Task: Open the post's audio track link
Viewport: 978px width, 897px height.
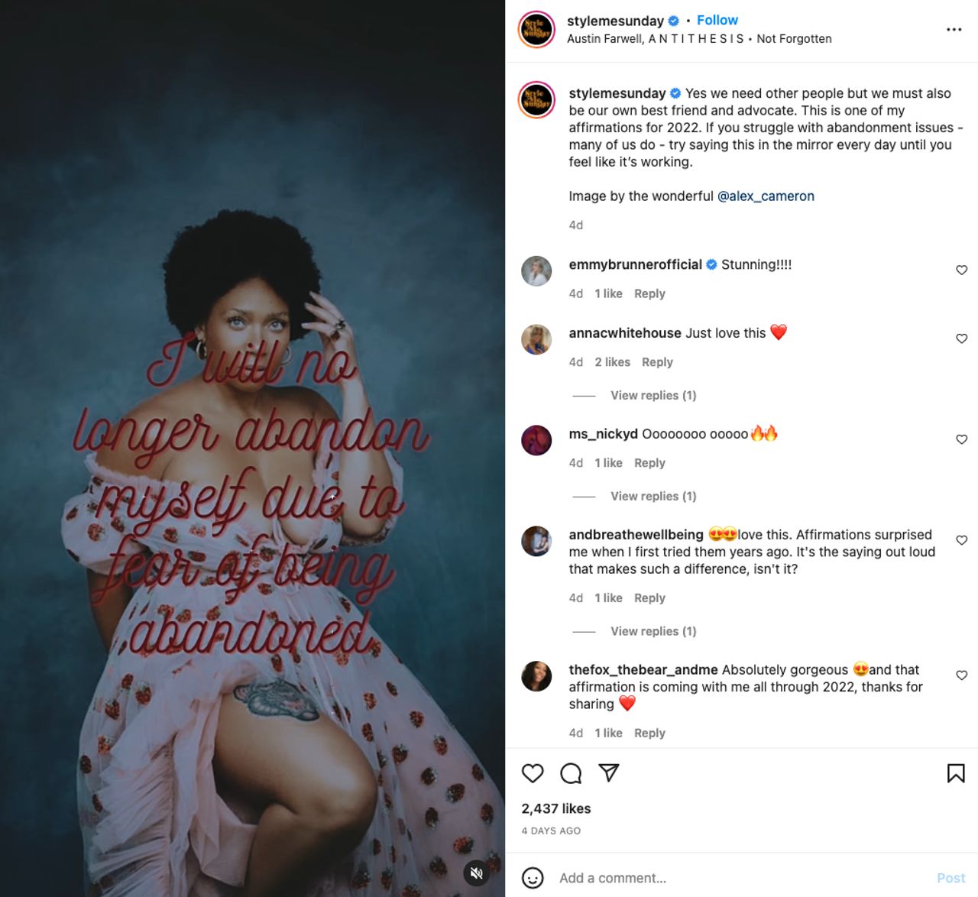Action: pyautogui.click(x=699, y=39)
